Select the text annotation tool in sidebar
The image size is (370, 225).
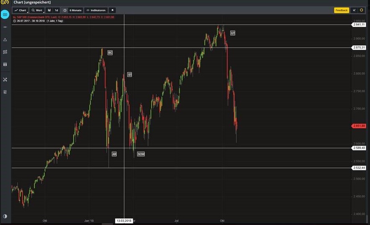tap(5, 64)
